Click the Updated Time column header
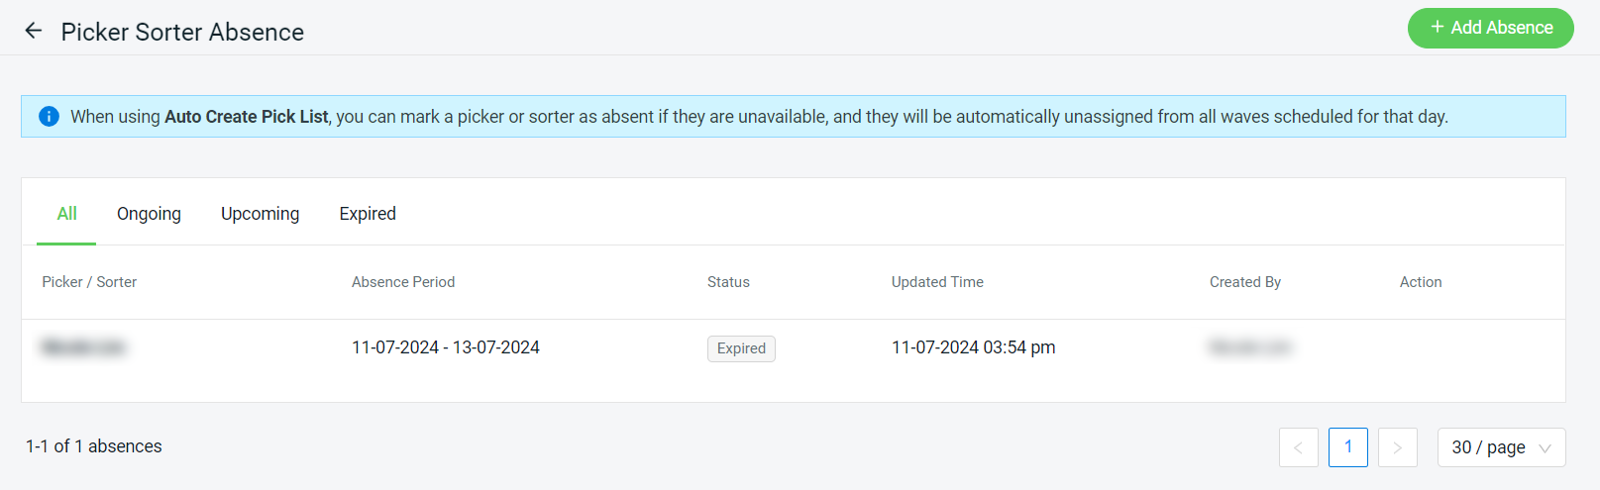 937,282
